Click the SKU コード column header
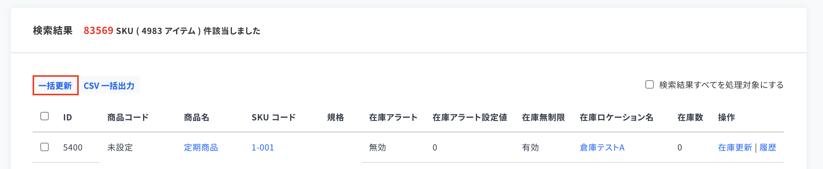Viewport: 823px width, 169px height. click(x=274, y=117)
